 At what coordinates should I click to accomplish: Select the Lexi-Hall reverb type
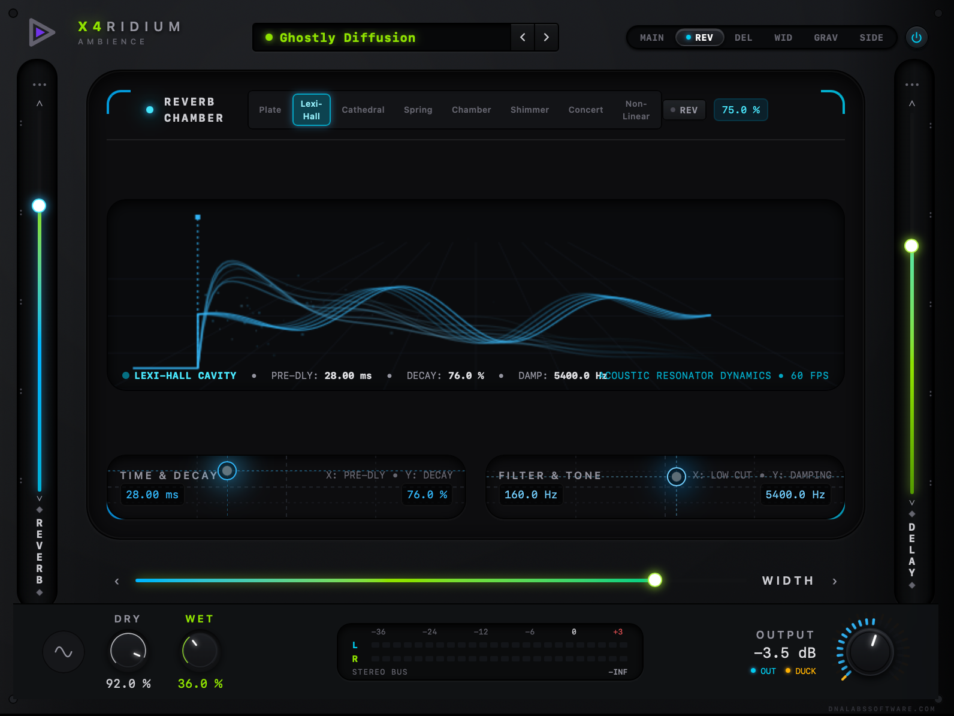(x=312, y=110)
